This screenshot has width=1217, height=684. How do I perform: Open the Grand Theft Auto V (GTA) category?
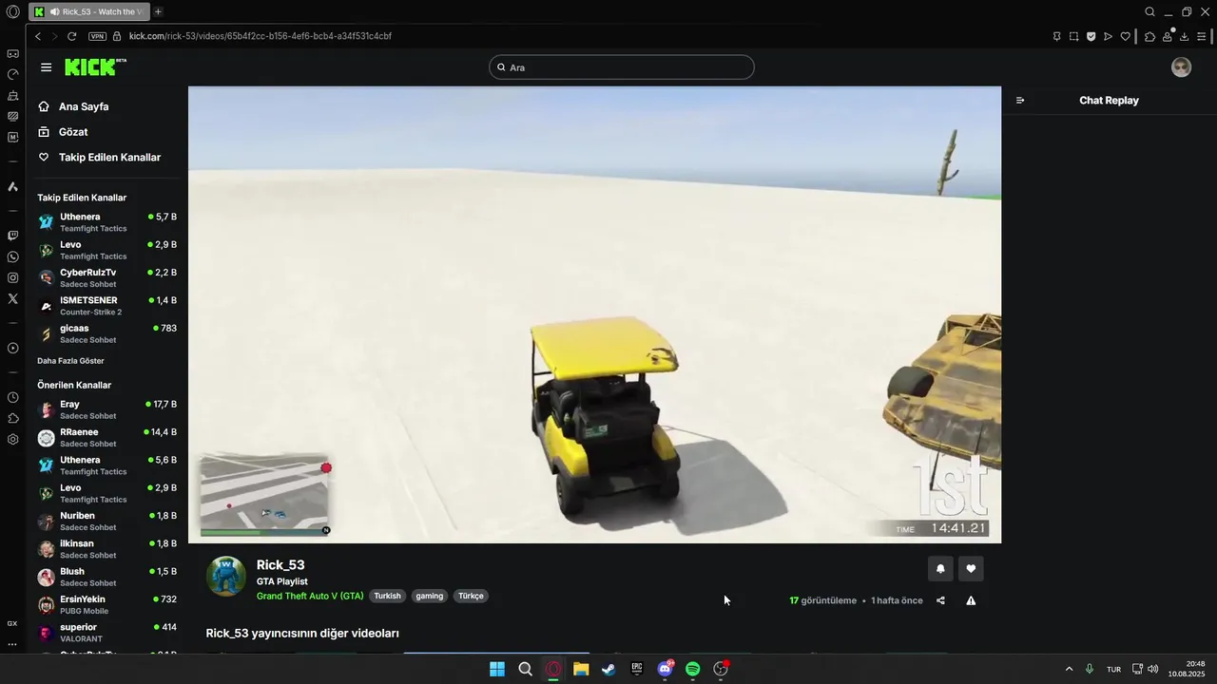point(310,596)
